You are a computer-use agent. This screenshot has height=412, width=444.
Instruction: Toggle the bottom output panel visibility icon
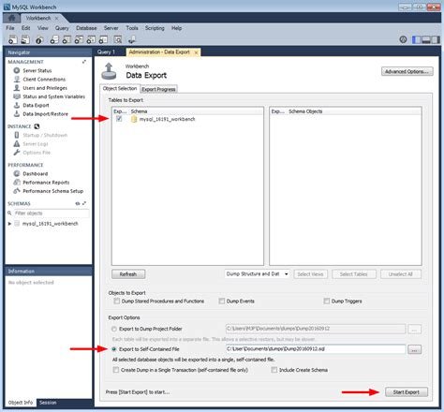[426, 39]
